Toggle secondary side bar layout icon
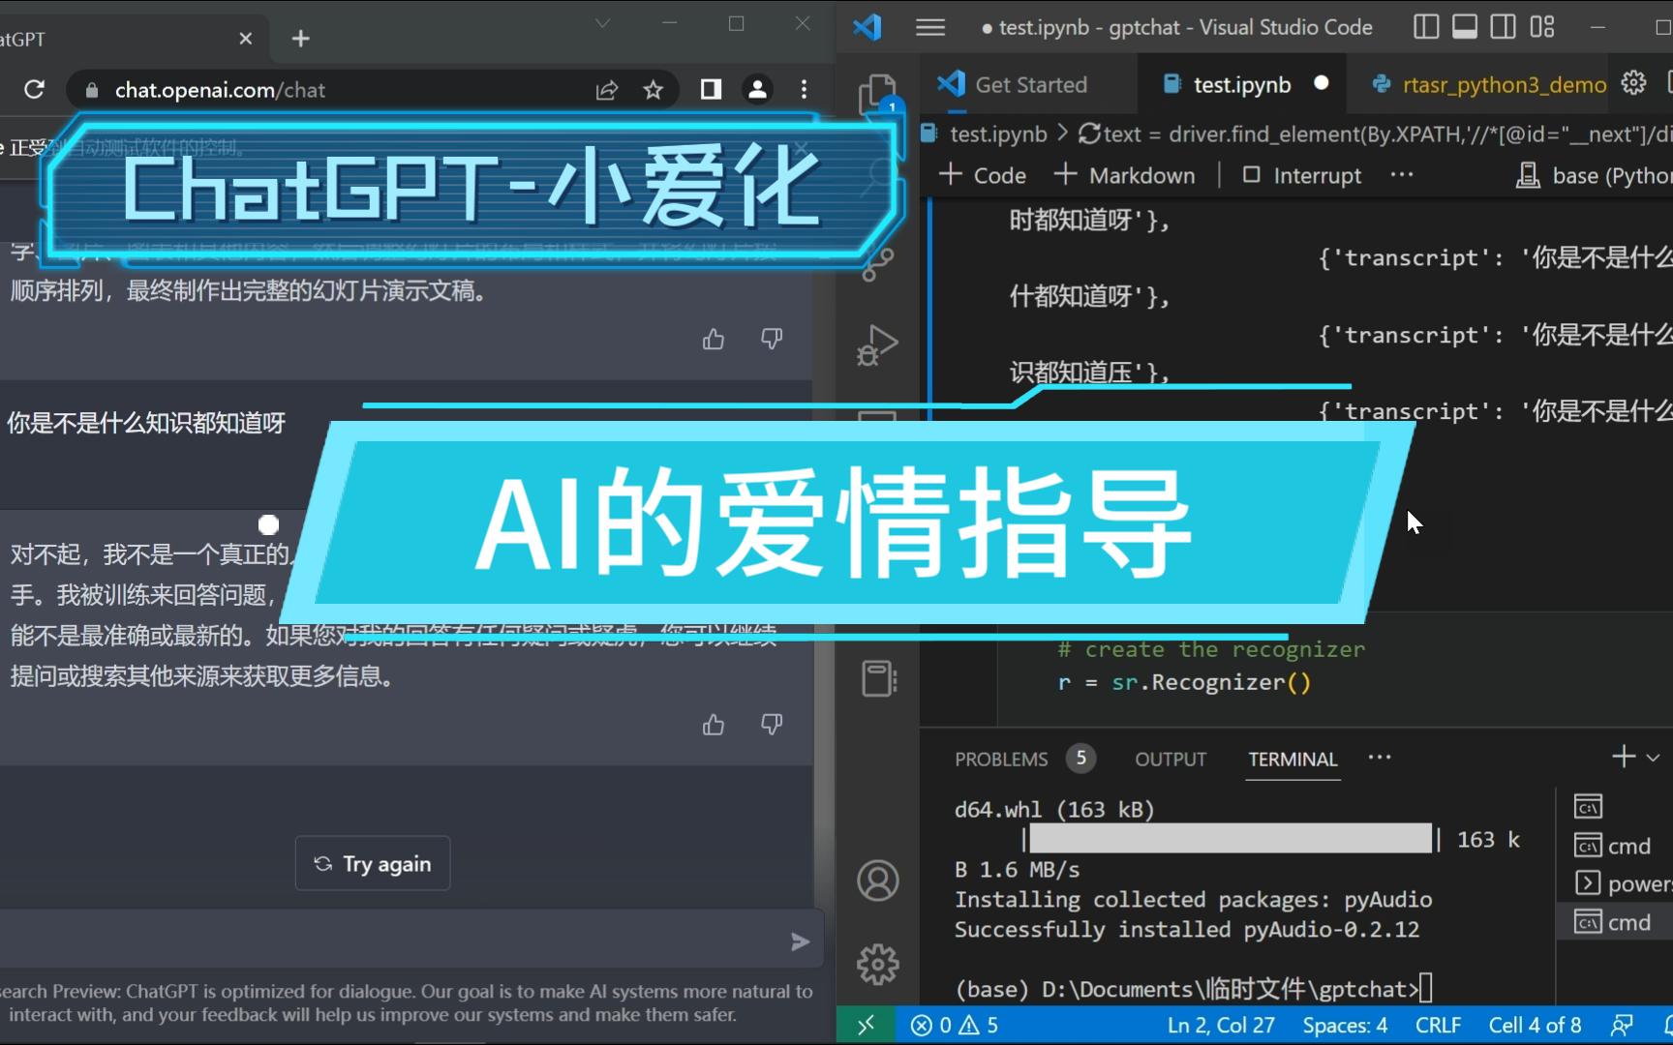 click(x=1504, y=27)
